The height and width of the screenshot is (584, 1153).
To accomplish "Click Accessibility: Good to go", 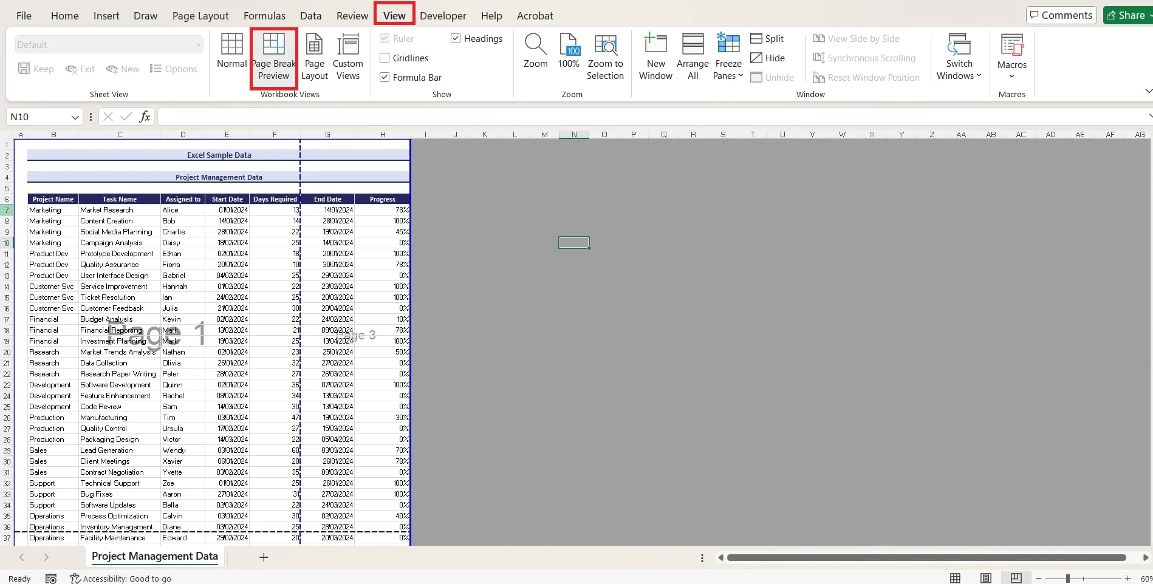I will click(x=120, y=579).
